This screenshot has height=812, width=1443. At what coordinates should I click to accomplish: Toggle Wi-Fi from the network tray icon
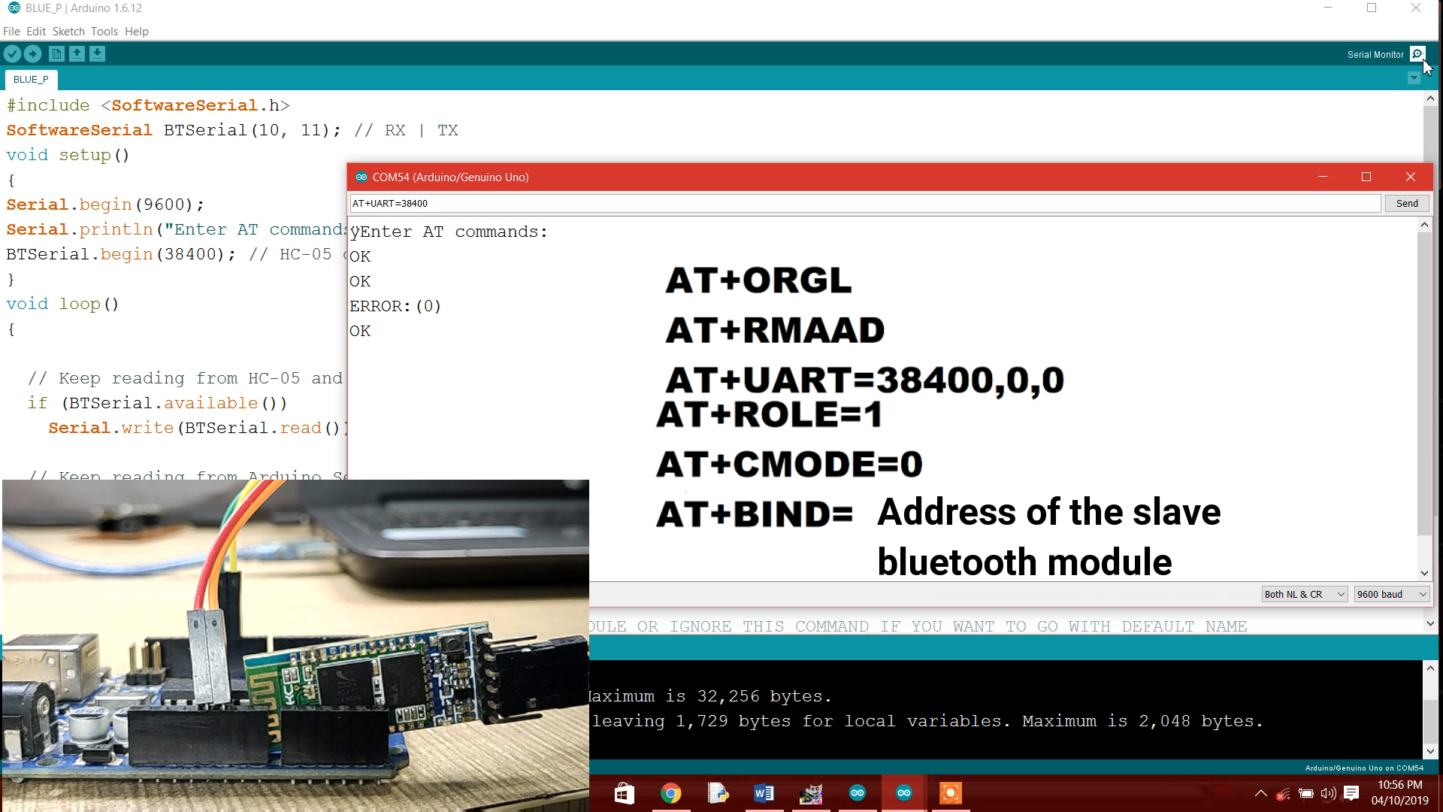point(1281,792)
